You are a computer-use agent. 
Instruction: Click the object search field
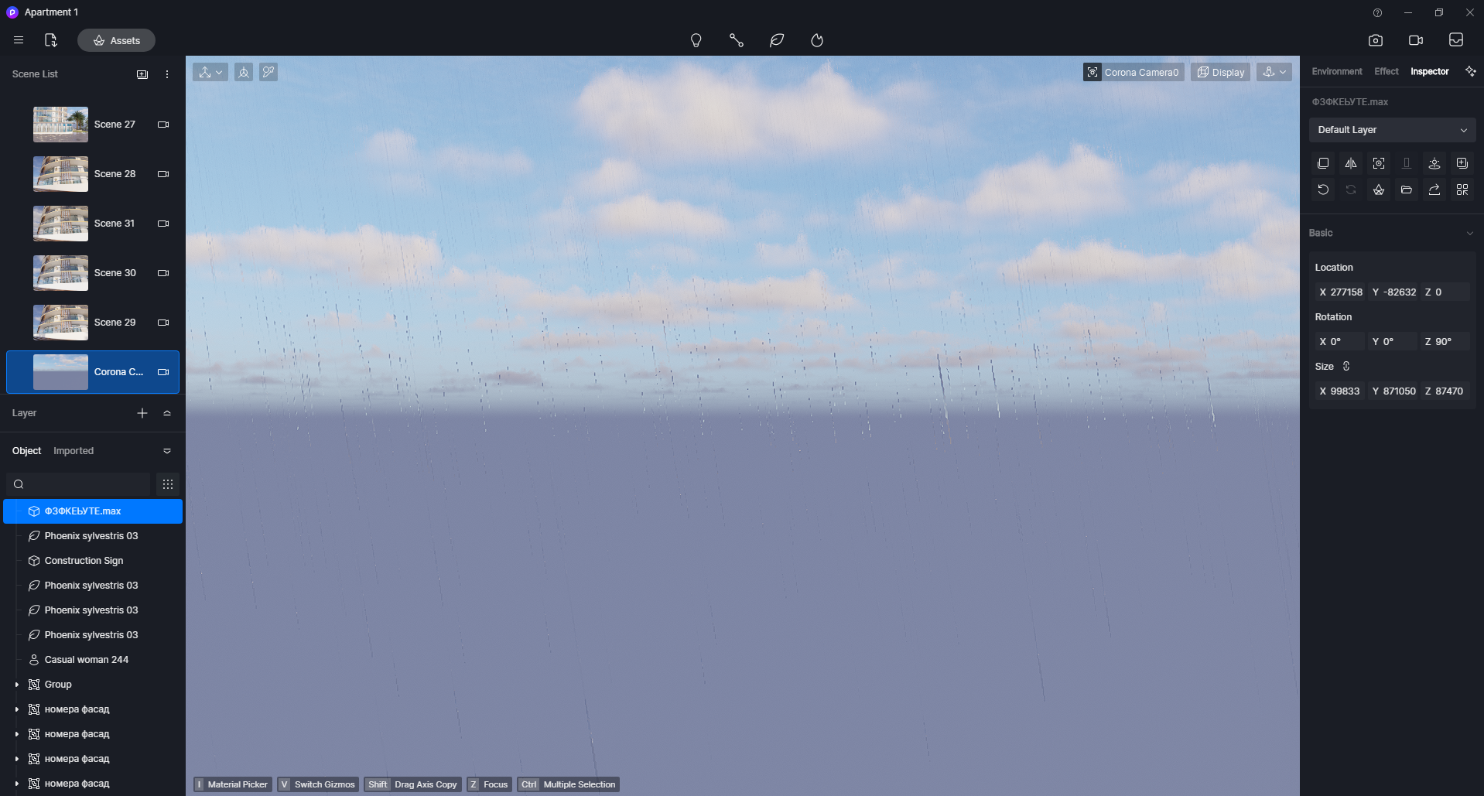(78, 484)
